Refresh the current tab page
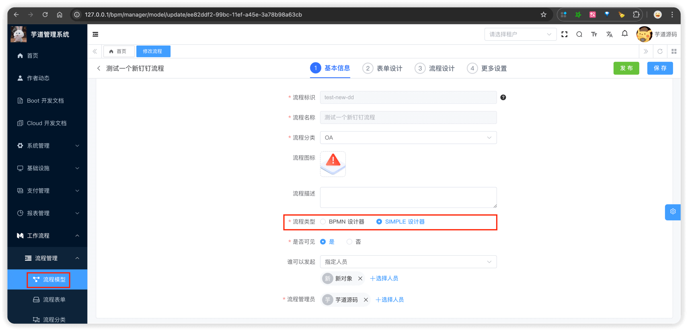The image size is (688, 331). click(x=660, y=51)
